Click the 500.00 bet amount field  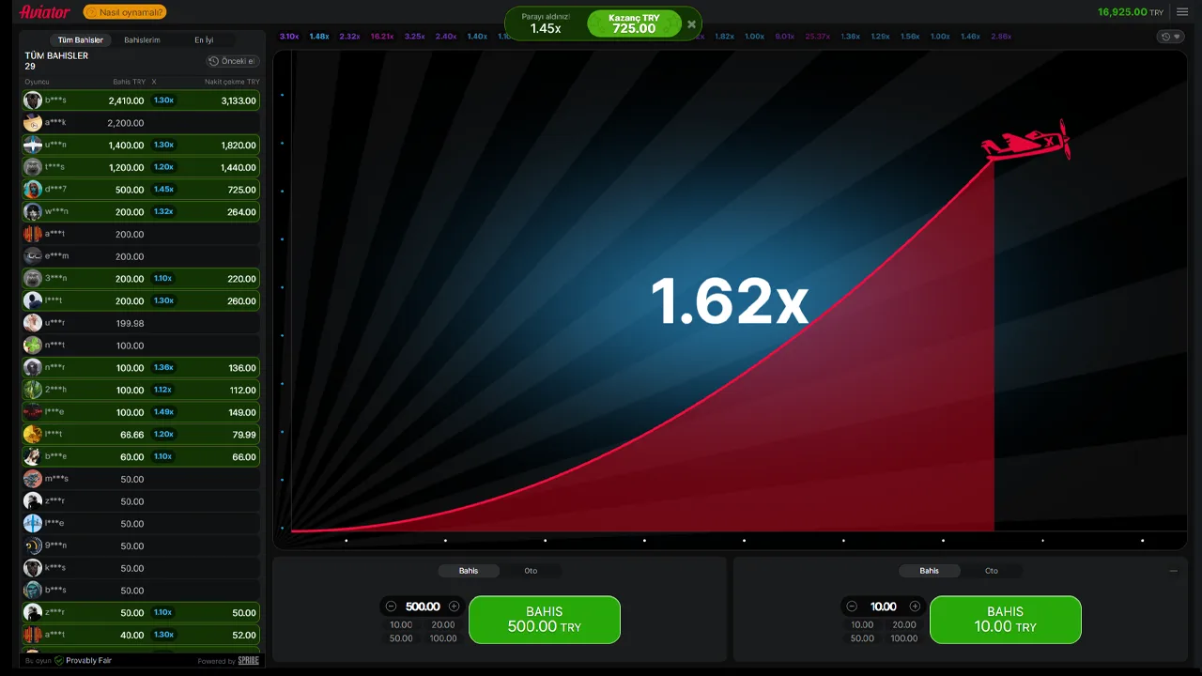tap(423, 607)
